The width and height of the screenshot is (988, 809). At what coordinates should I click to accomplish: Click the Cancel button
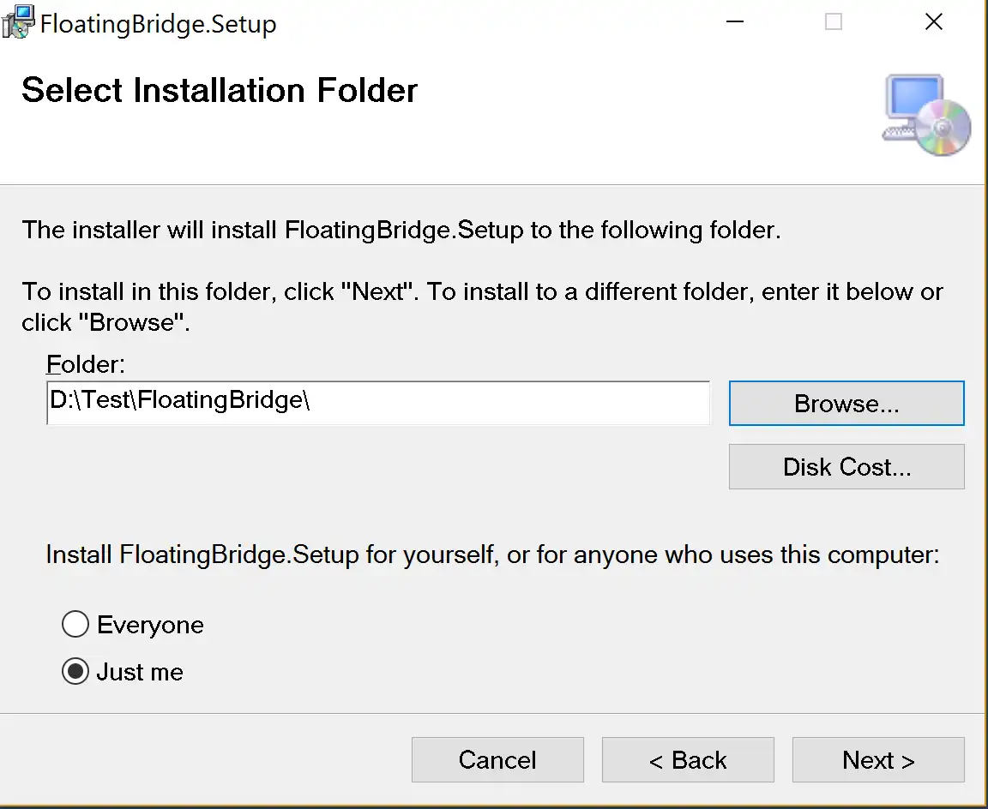pyautogui.click(x=497, y=759)
